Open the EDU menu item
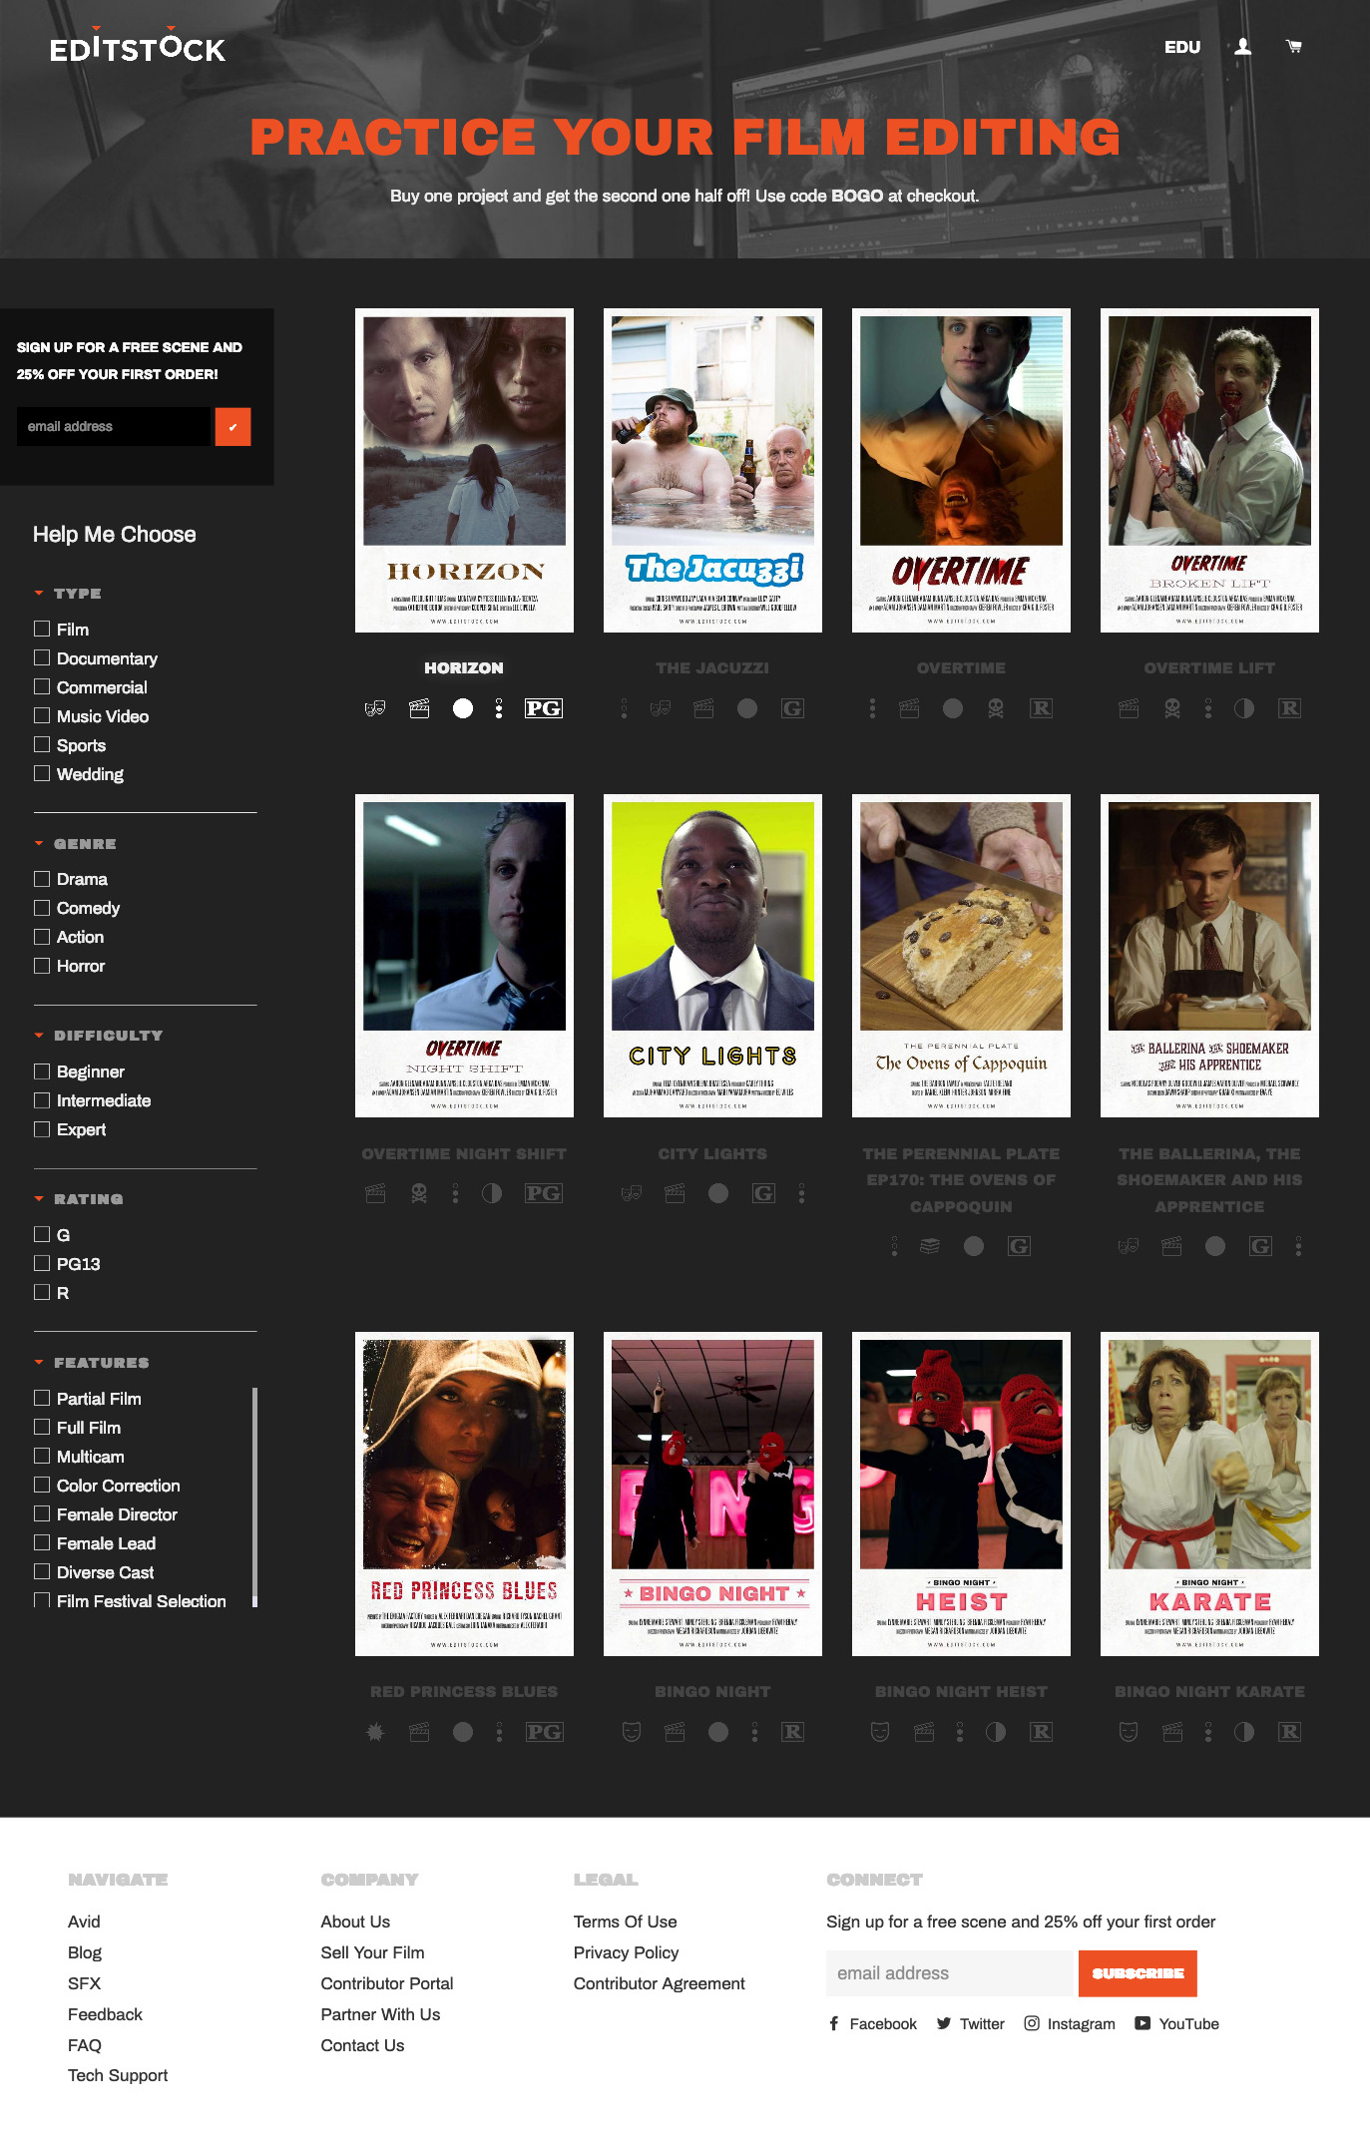This screenshot has width=1370, height=2138. (1182, 47)
